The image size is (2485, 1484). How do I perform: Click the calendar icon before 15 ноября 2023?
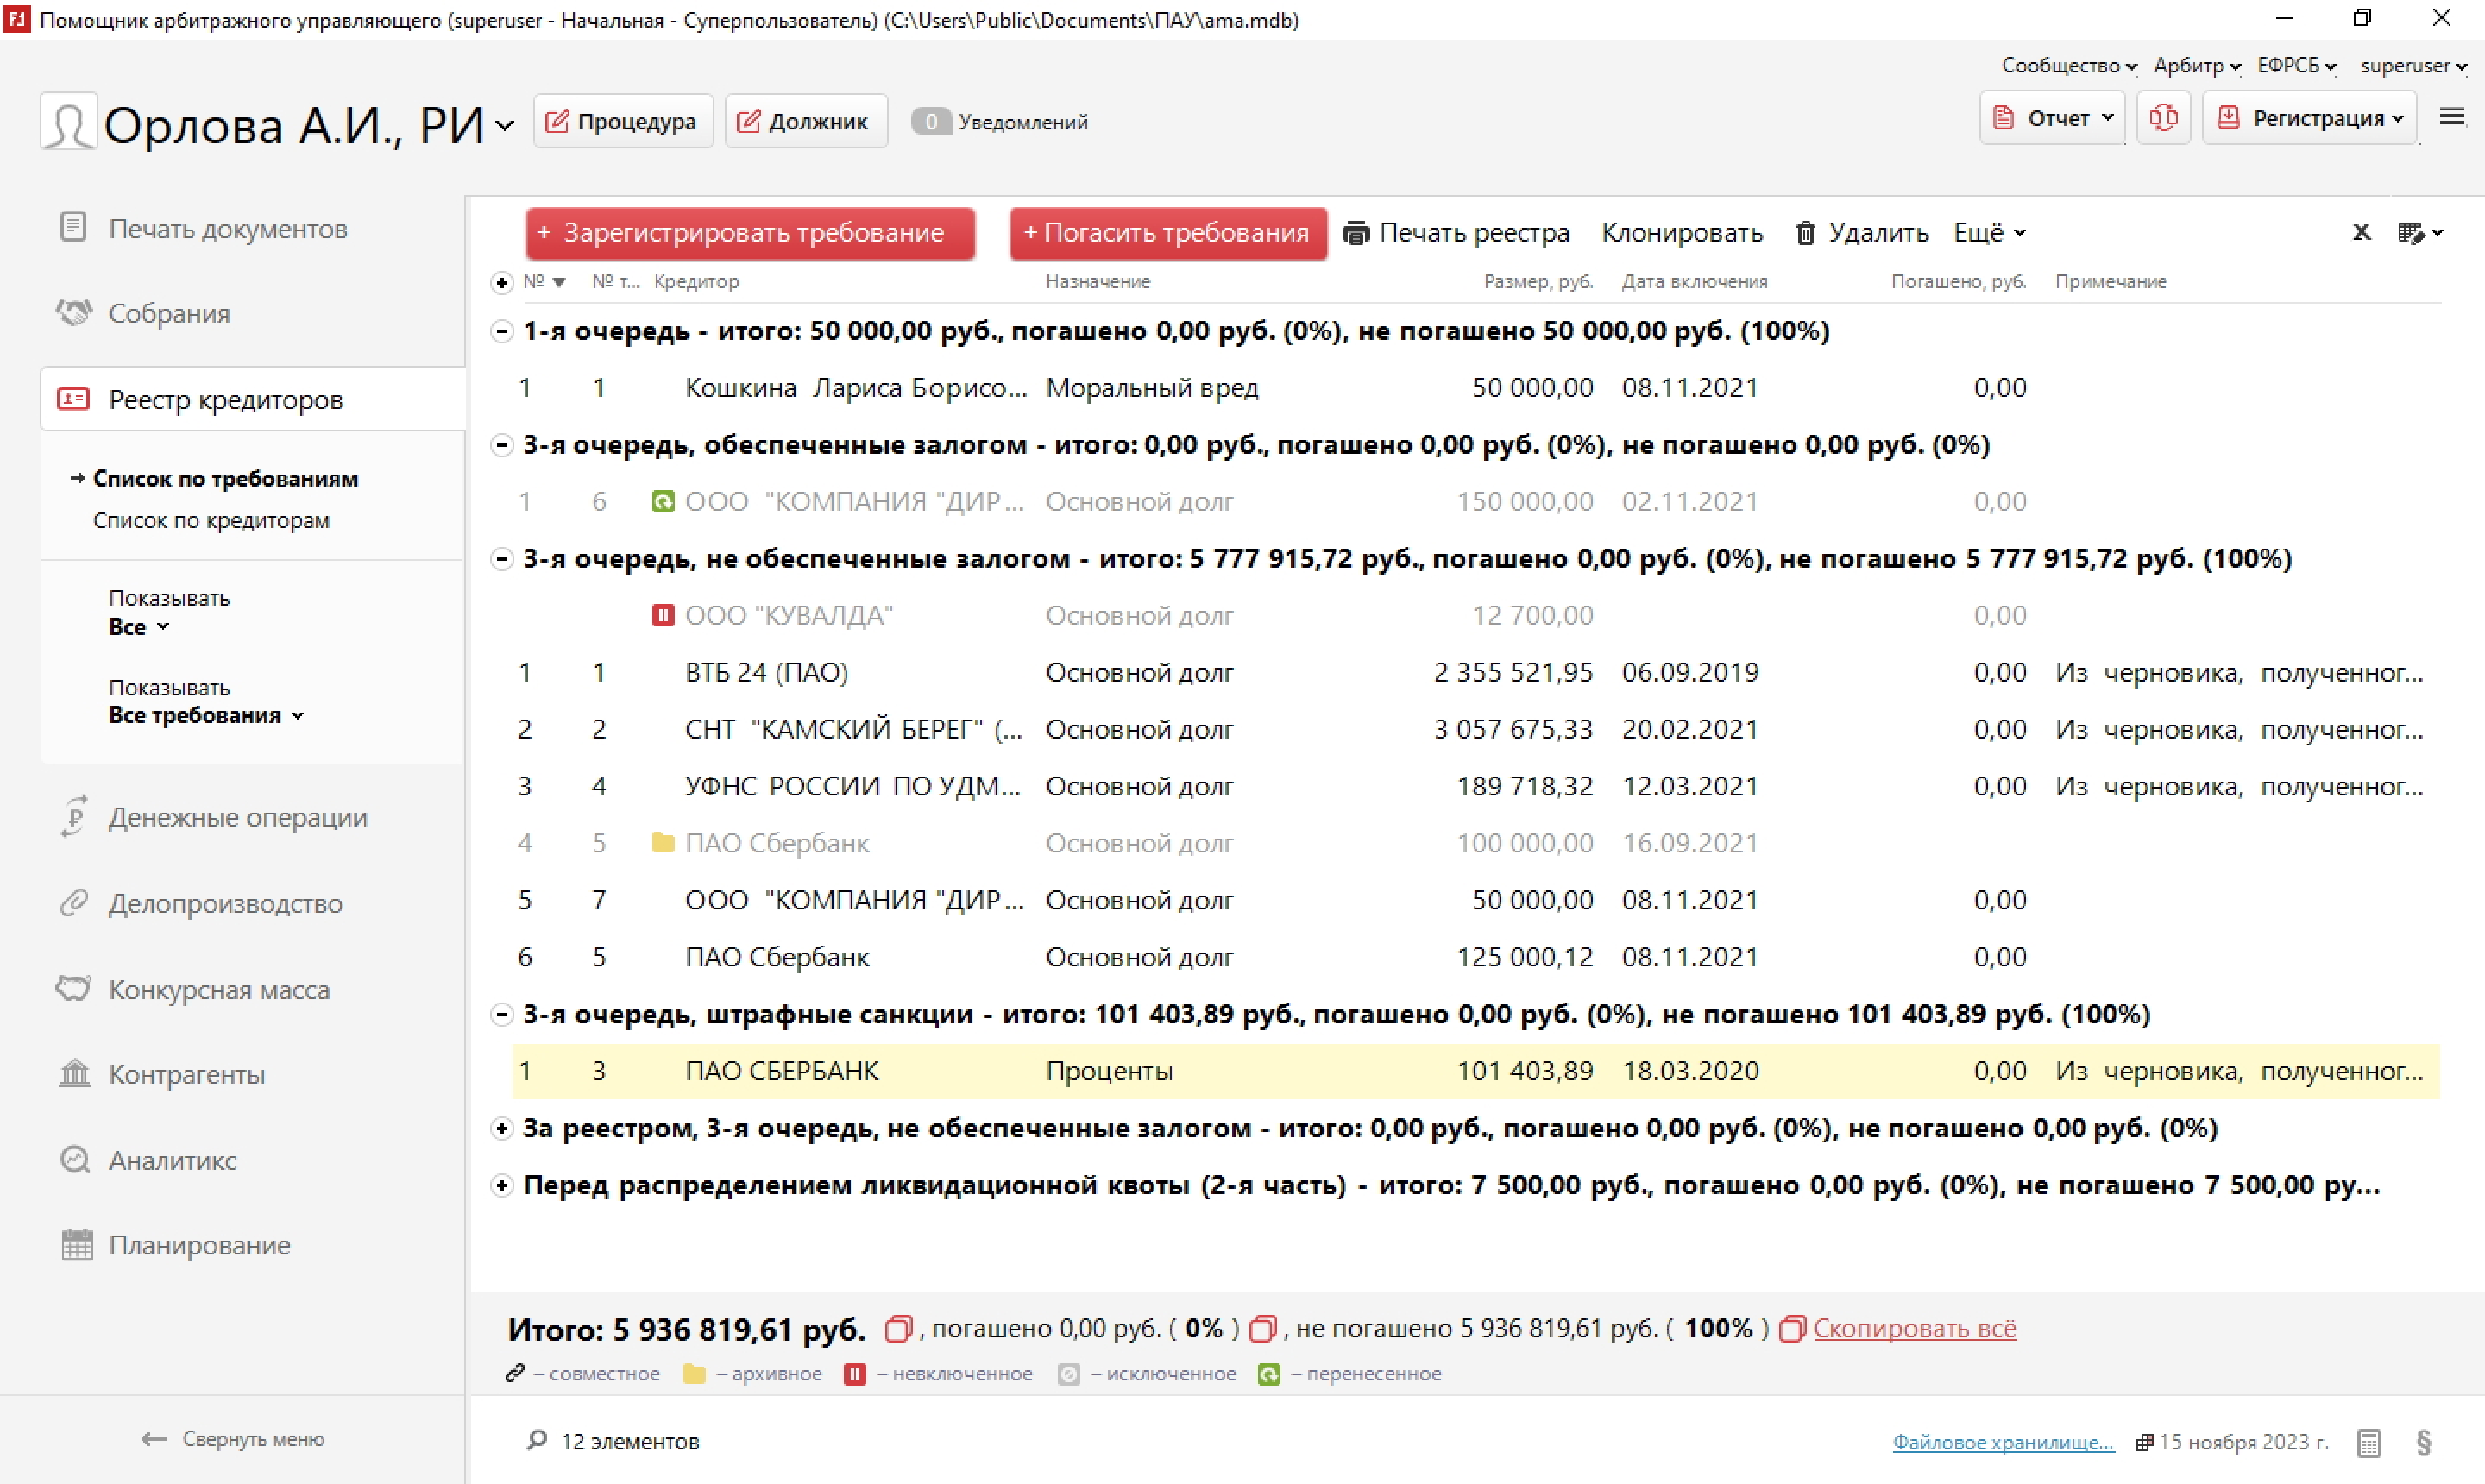click(2144, 1442)
